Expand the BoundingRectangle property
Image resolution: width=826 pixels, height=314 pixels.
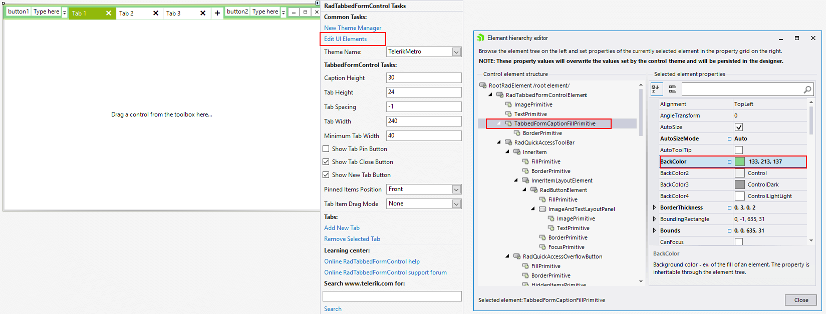click(x=654, y=219)
